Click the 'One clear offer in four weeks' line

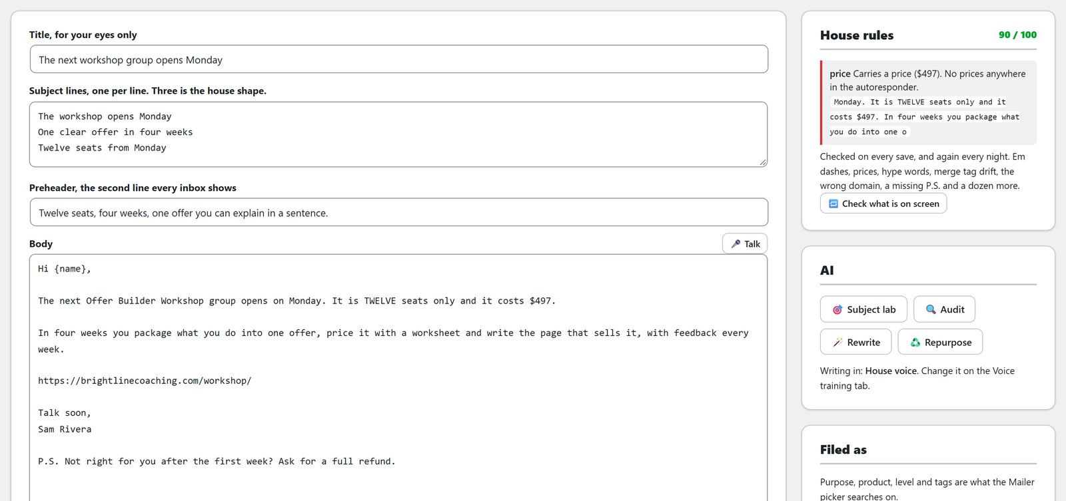pyautogui.click(x=115, y=132)
